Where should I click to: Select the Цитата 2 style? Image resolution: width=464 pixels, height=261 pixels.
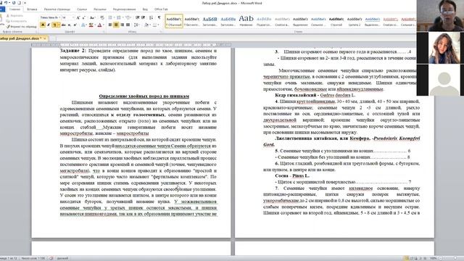355,21
